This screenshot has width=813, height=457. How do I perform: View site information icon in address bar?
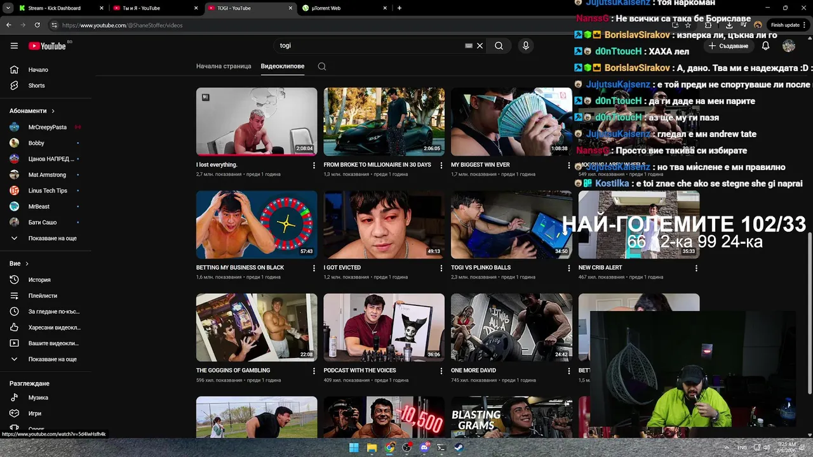[54, 25]
